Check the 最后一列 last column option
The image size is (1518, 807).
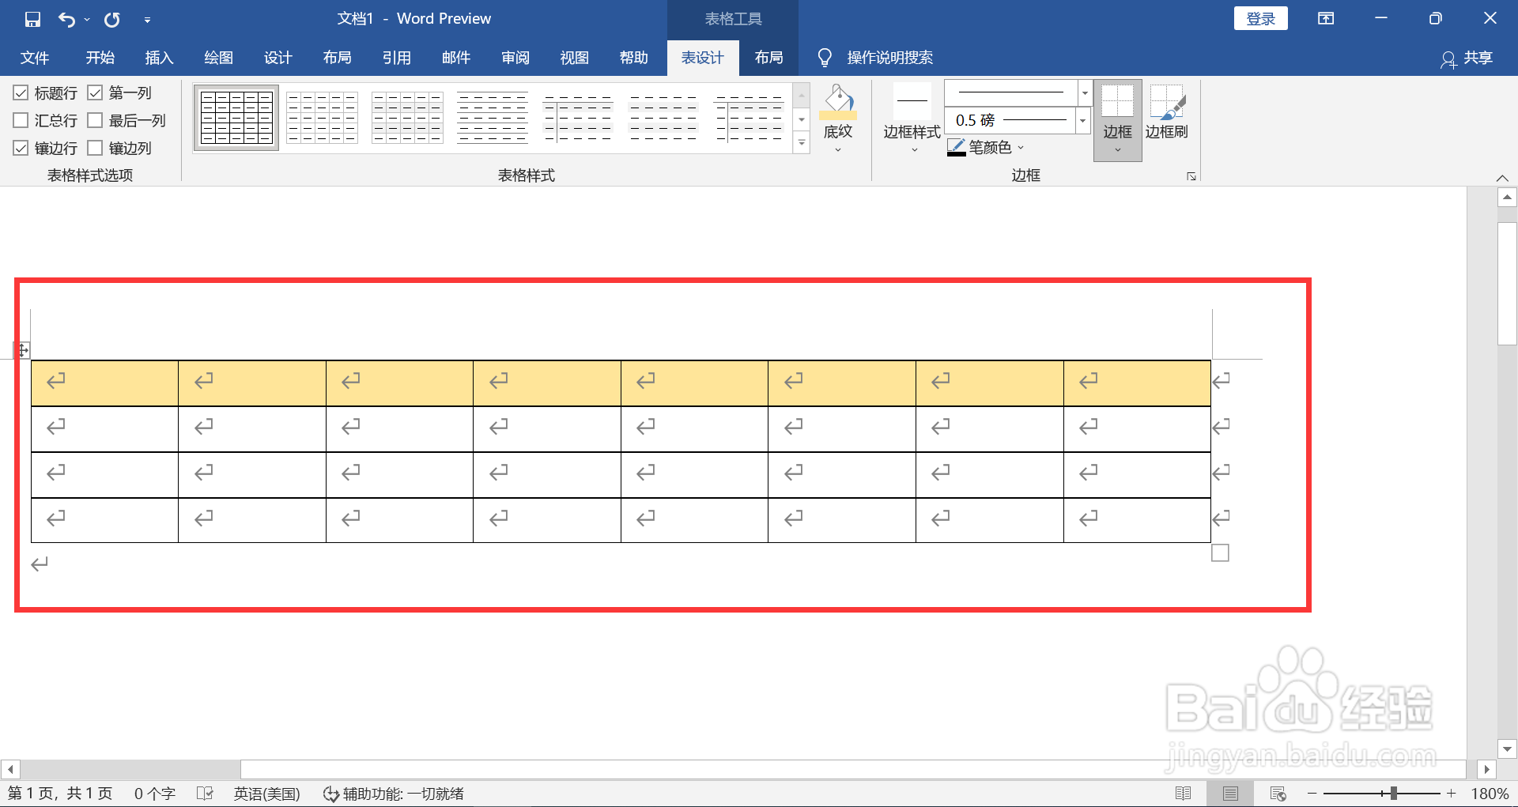click(x=96, y=120)
